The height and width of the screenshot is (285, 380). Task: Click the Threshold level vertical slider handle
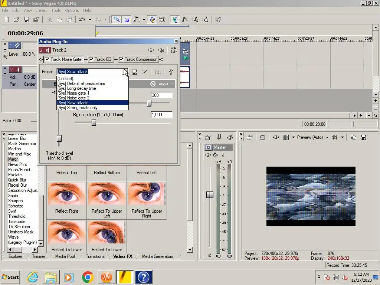59,138
